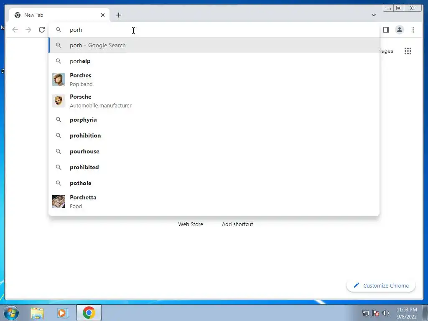Click the Porsche logo thumbnail
Screen dimensions: 428x321
point(59,101)
